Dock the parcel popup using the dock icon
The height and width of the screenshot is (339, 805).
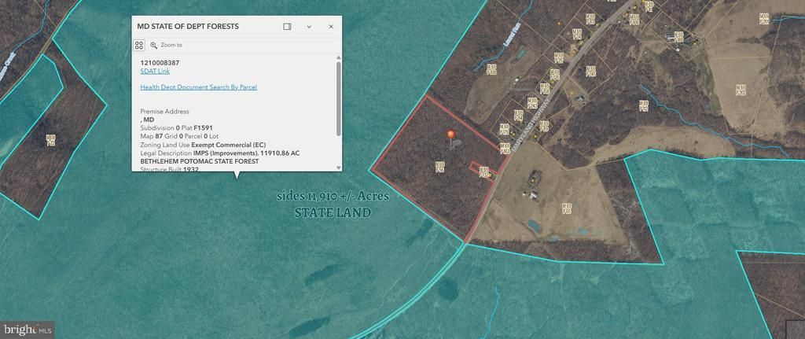[x=287, y=27]
